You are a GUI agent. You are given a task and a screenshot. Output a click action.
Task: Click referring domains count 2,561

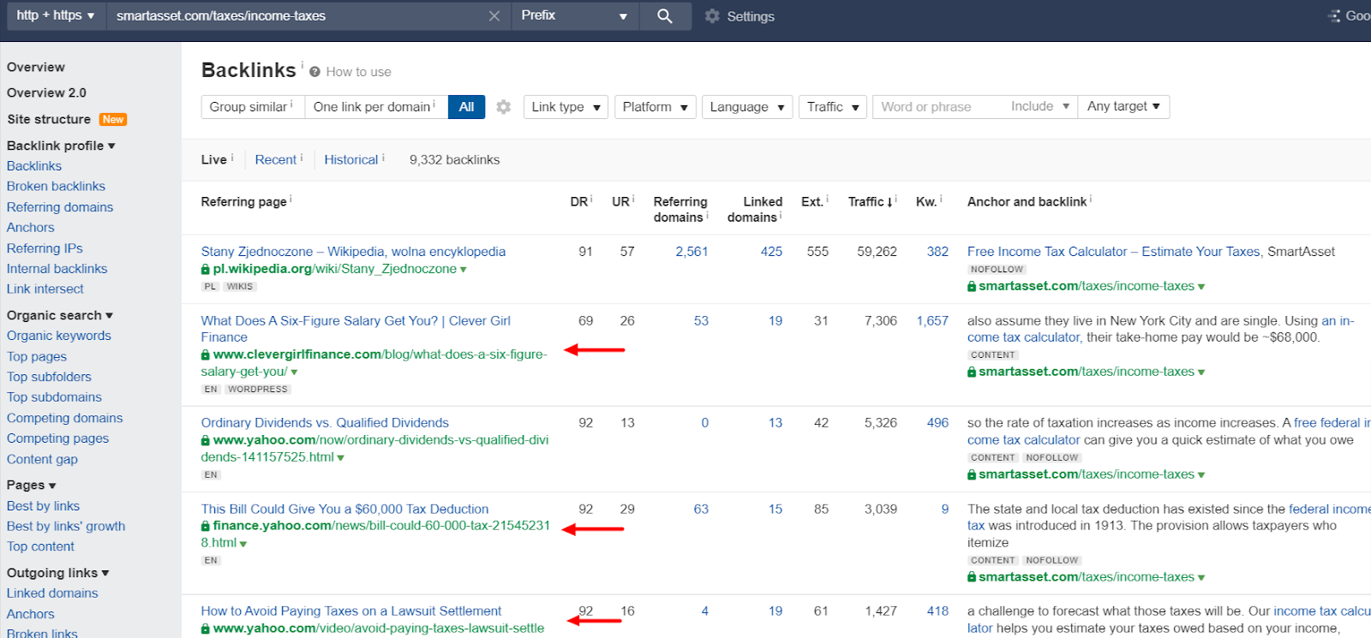coord(691,252)
